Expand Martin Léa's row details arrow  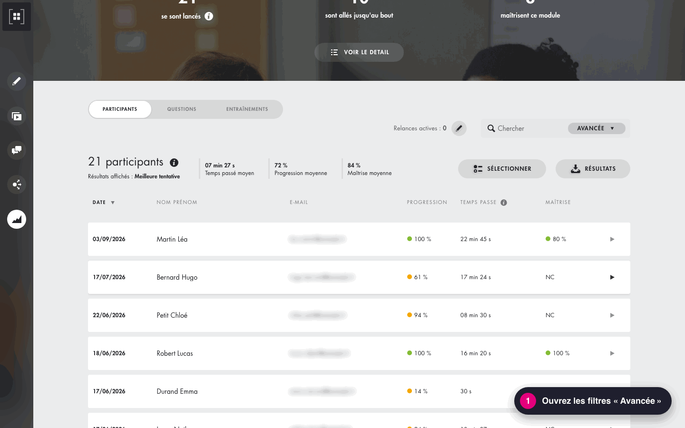pos(612,239)
